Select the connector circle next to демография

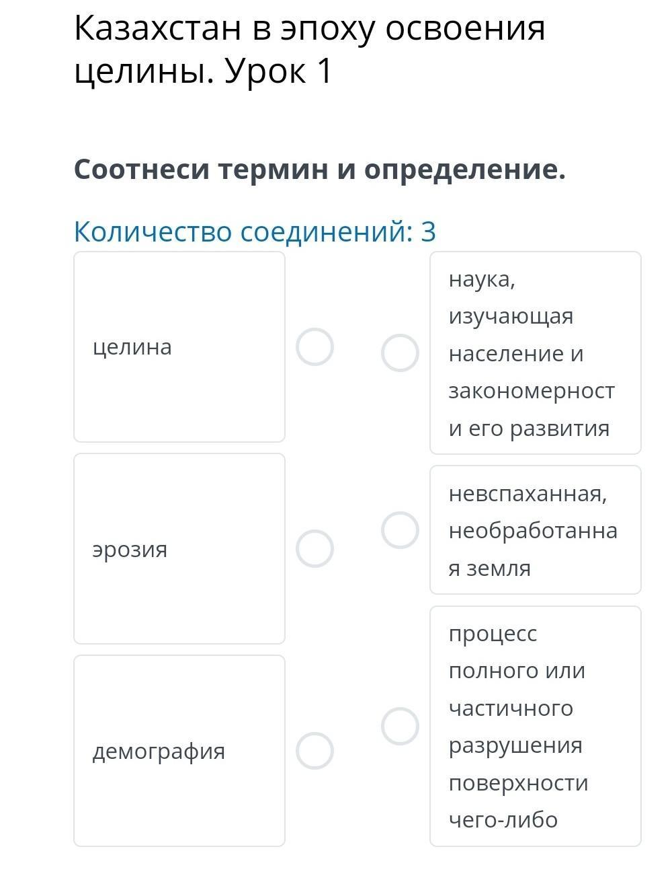(314, 751)
